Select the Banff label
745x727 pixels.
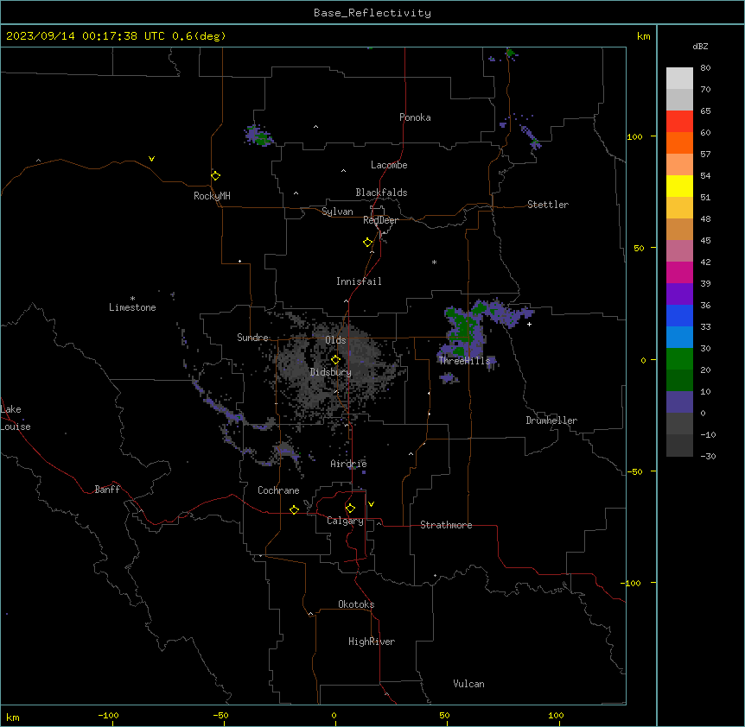(x=107, y=490)
